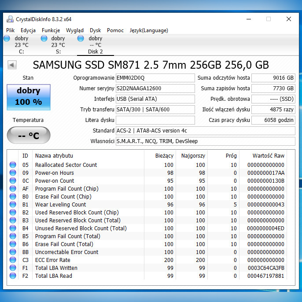The width and height of the screenshot is (302, 302).
Task: Click the serial number field S2D2NAAGA12600
Action: click(x=155, y=88)
